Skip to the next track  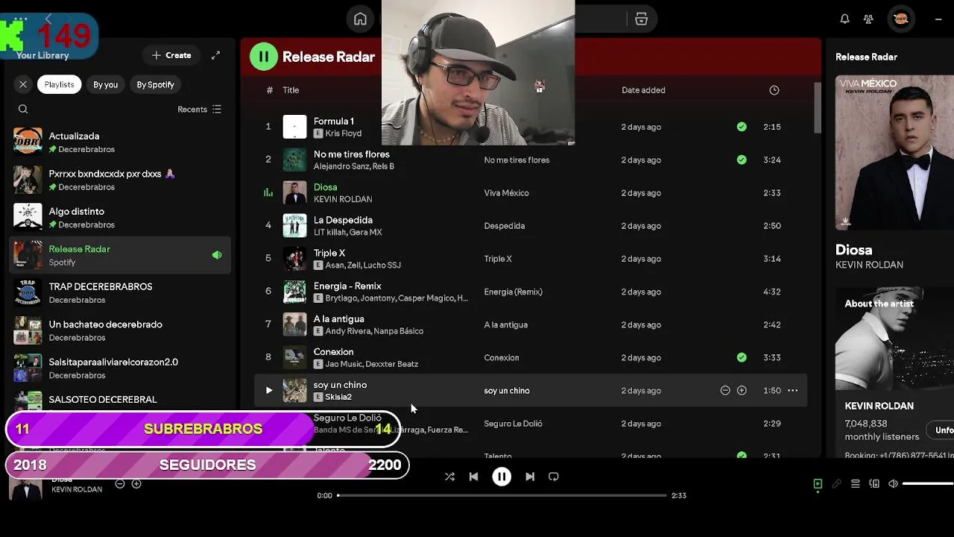pyautogui.click(x=530, y=477)
